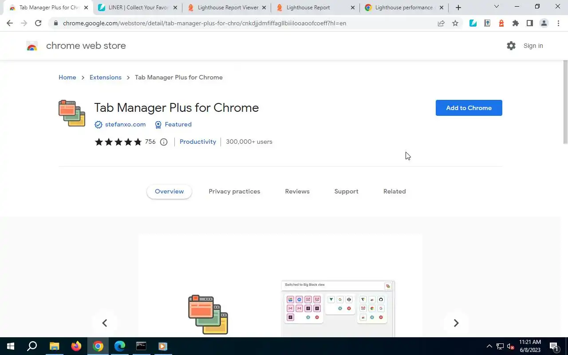Click the Tab Manager Plus extension icon
568x355 pixels.
(x=72, y=114)
